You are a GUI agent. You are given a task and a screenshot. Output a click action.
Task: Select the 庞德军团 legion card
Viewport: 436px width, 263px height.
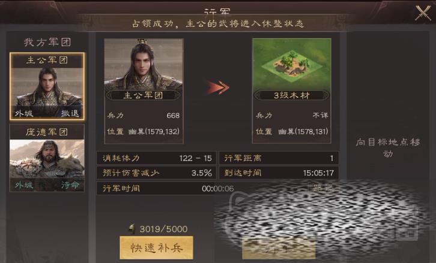tap(47, 158)
